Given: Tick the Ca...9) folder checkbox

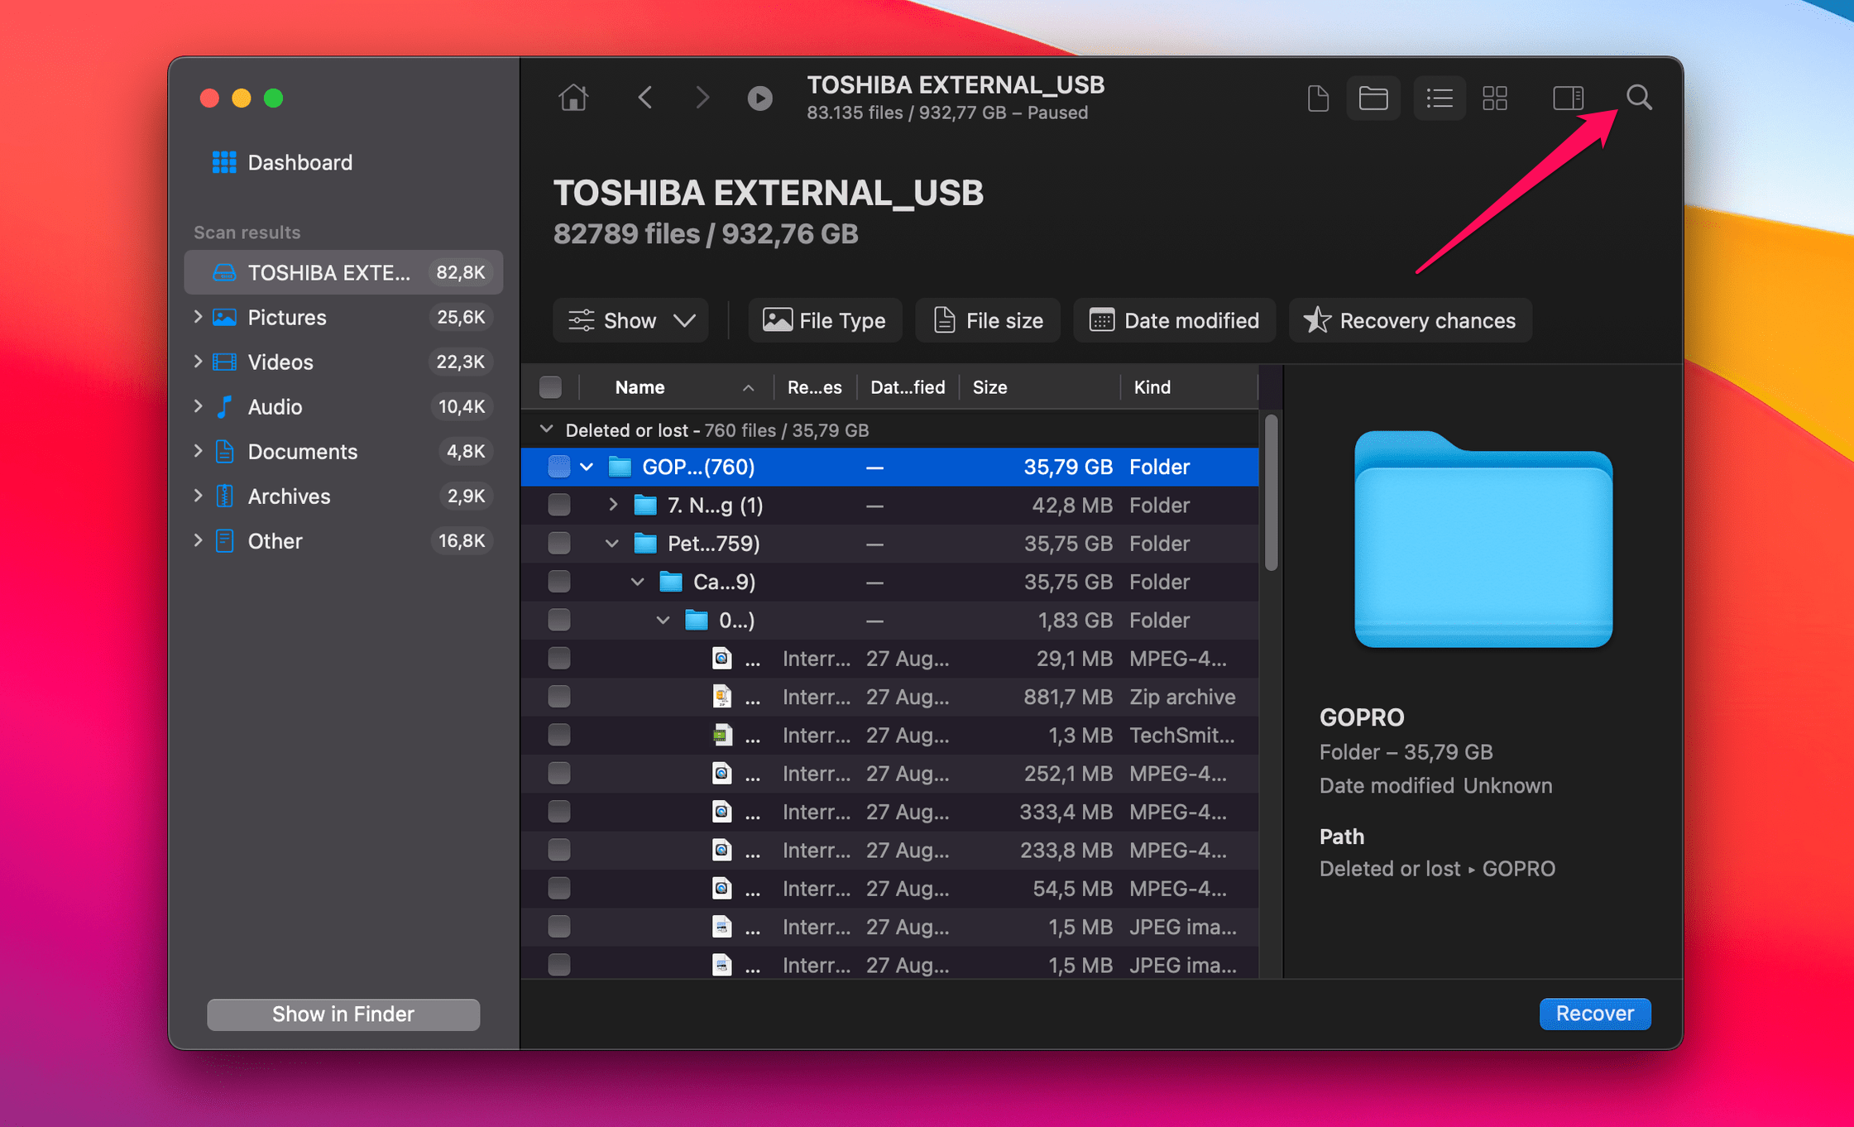Looking at the screenshot, I should point(559,582).
